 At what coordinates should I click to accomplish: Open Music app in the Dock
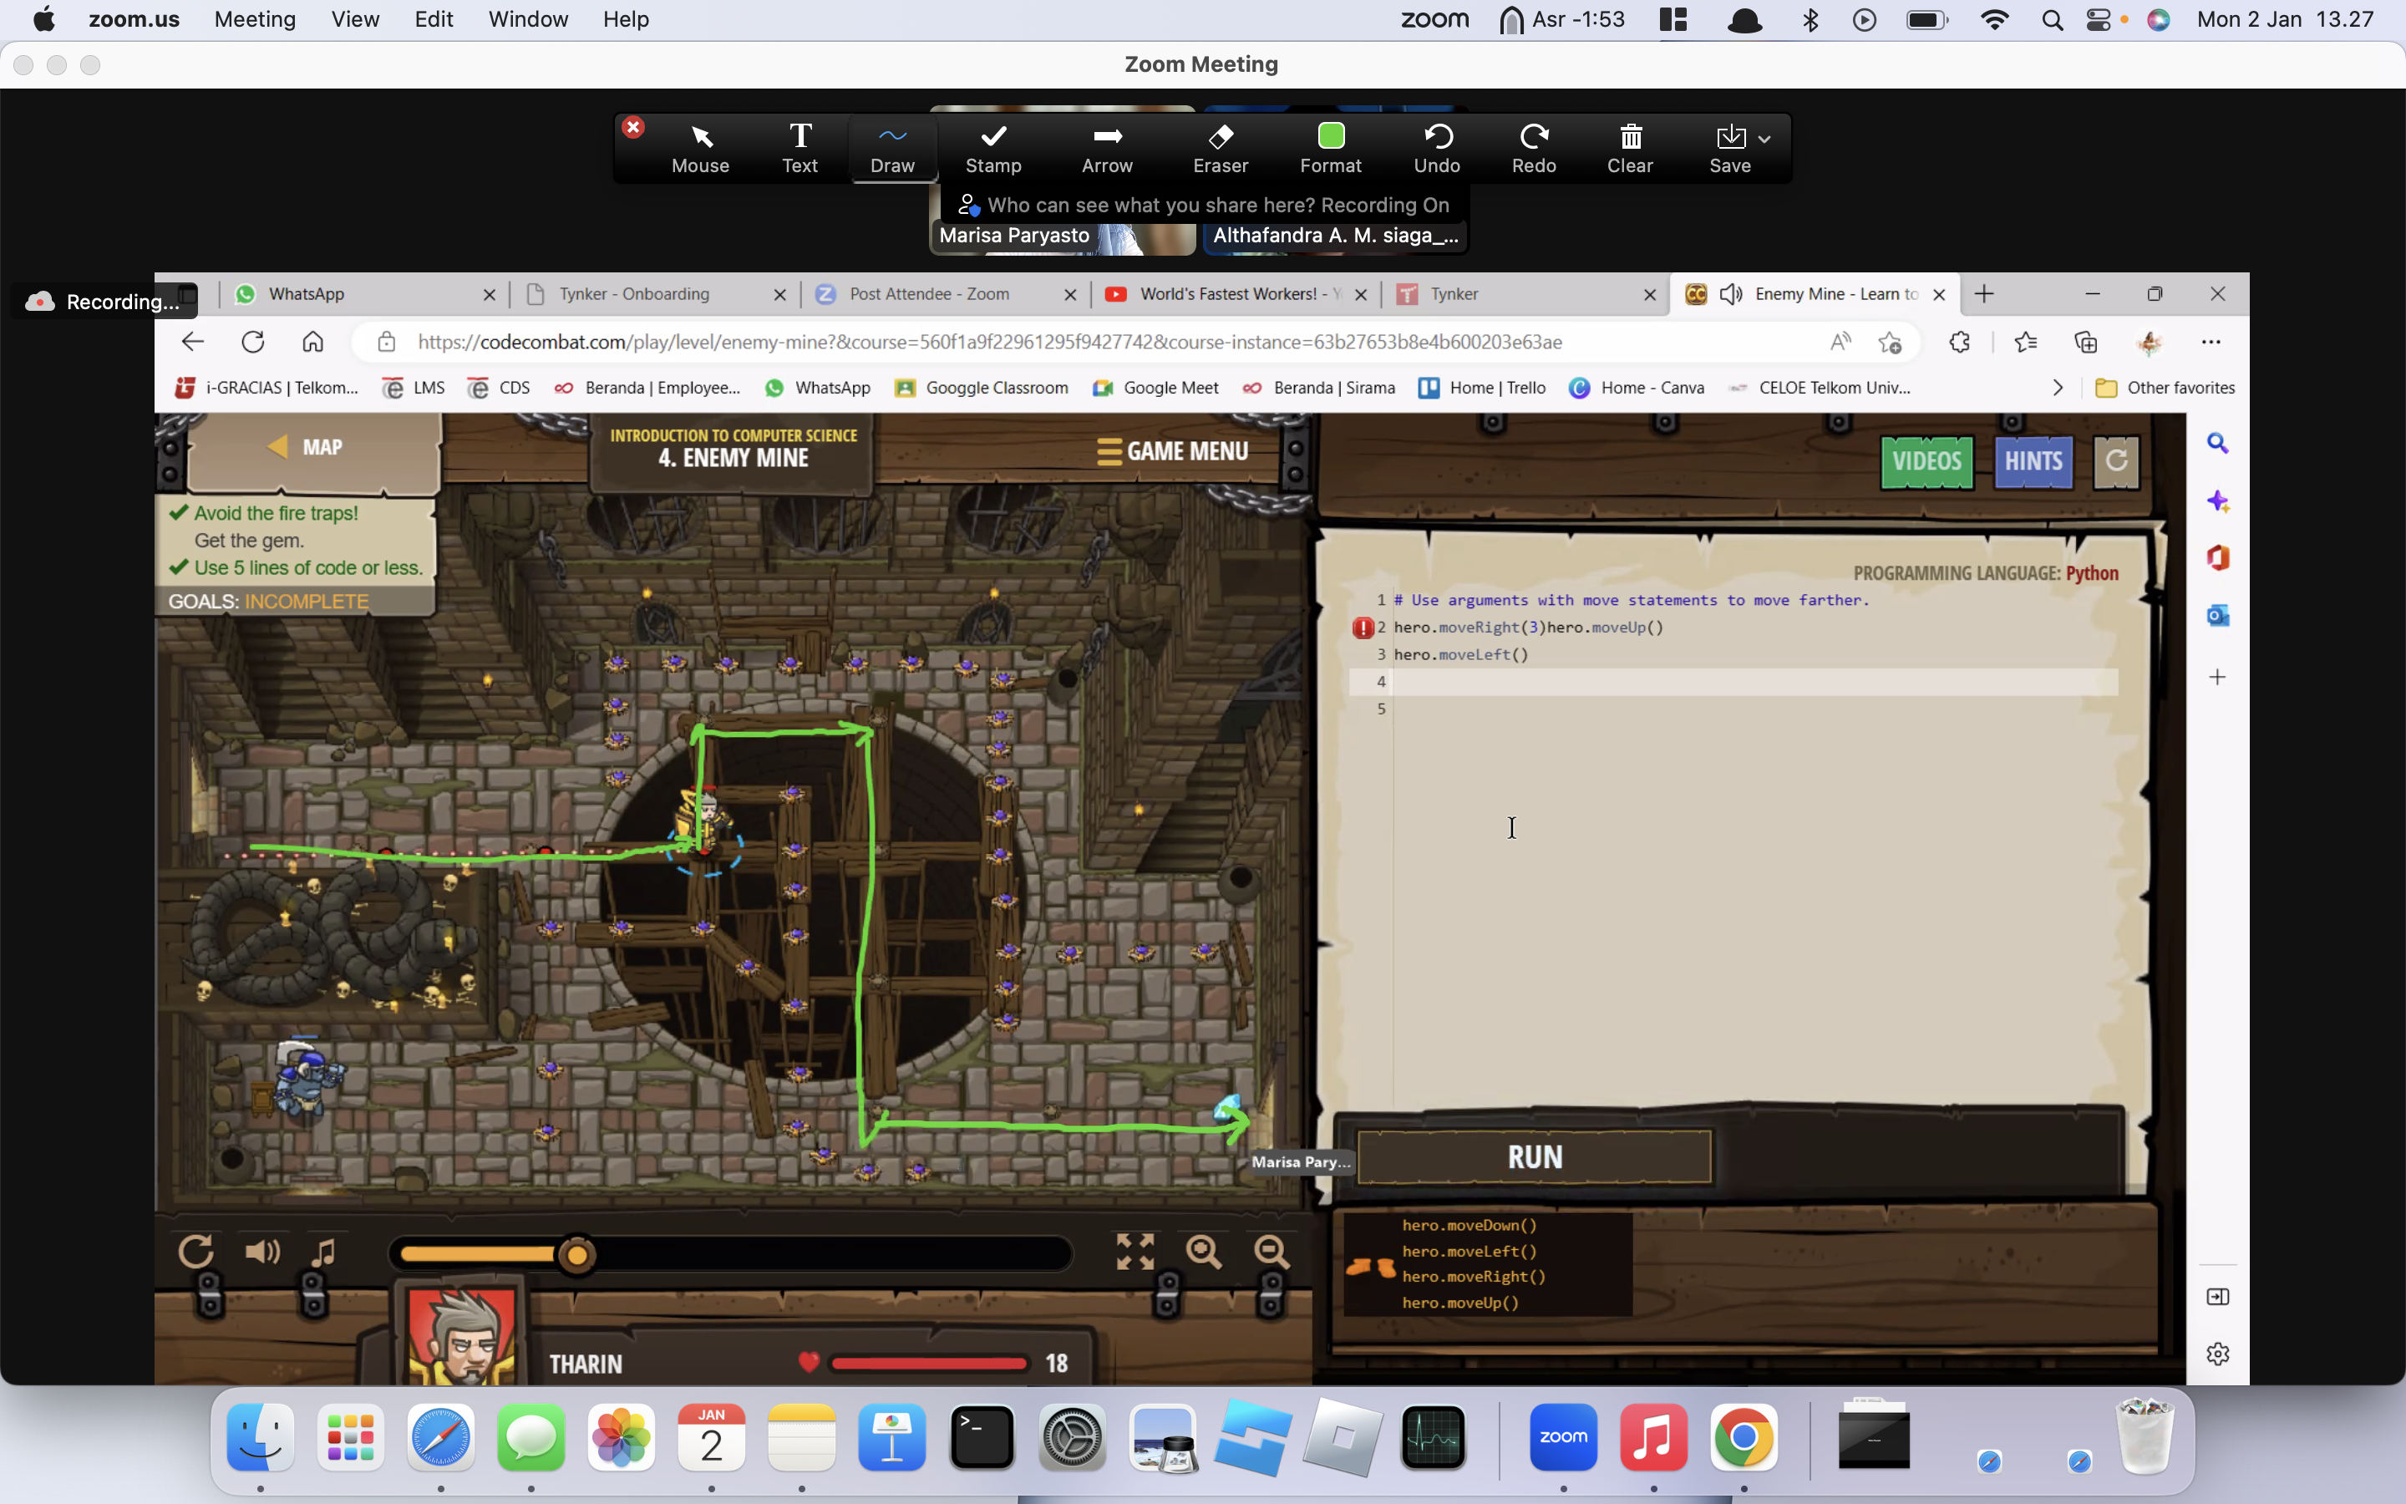pos(1653,1436)
